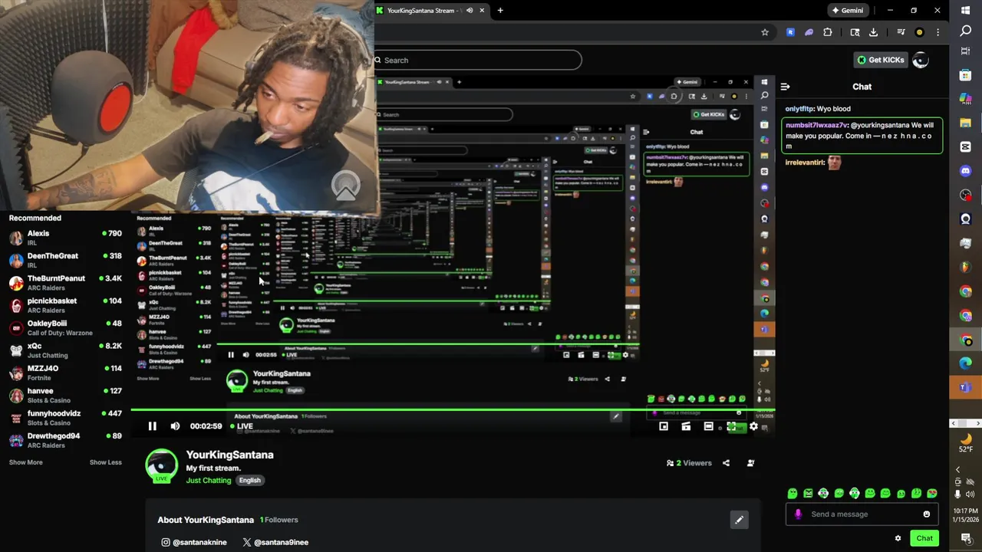Open Microsoft Edge from the taskbar
The width and height of the screenshot is (982, 552).
pos(965,363)
